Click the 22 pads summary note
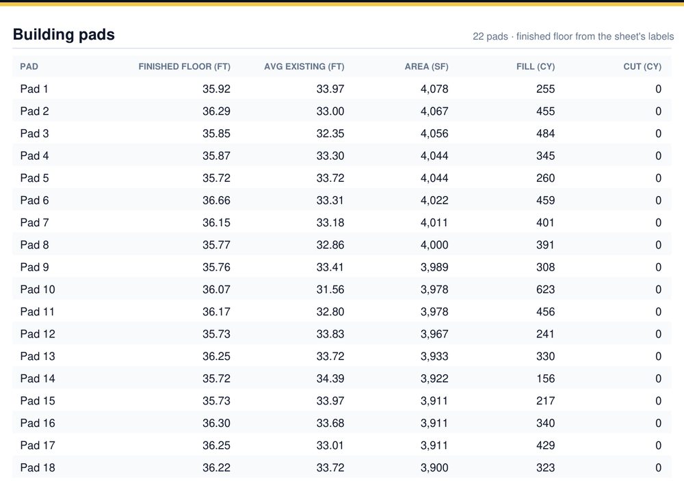The image size is (684, 483). click(x=573, y=37)
